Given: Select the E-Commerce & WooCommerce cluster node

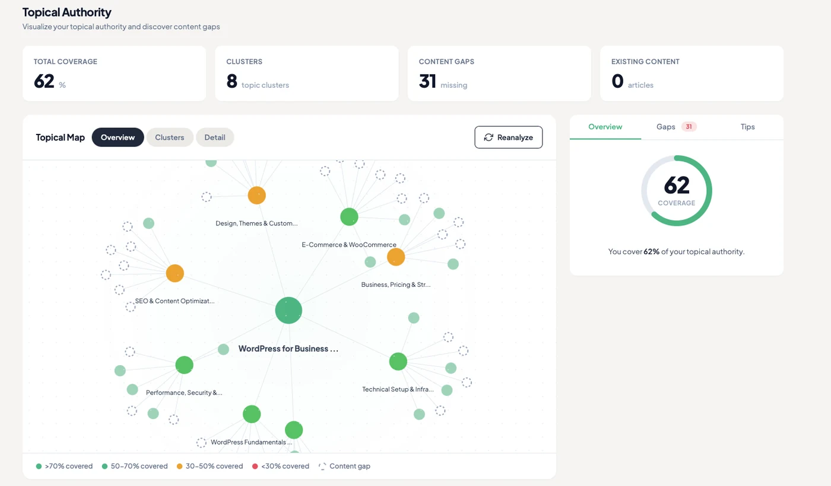Looking at the screenshot, I should coord(349,217).
